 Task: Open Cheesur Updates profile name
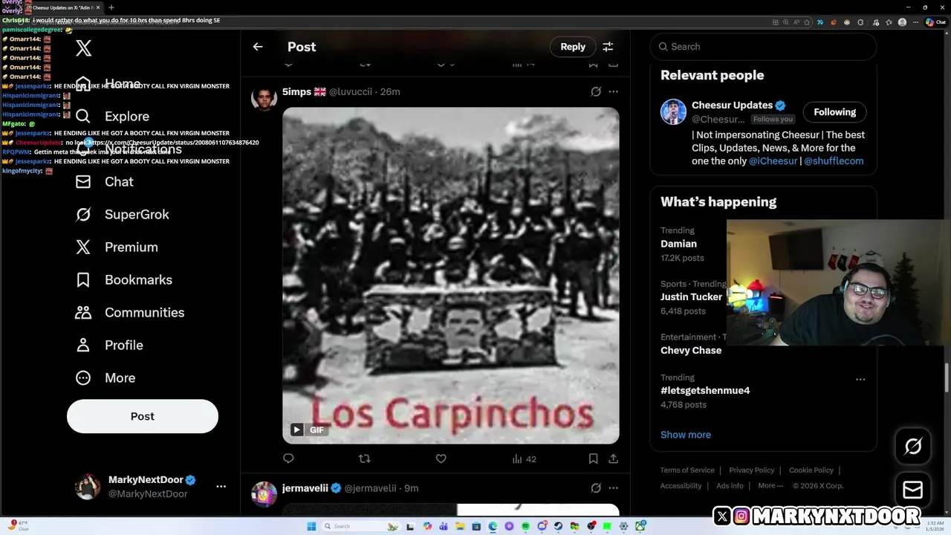pos(732,106)
